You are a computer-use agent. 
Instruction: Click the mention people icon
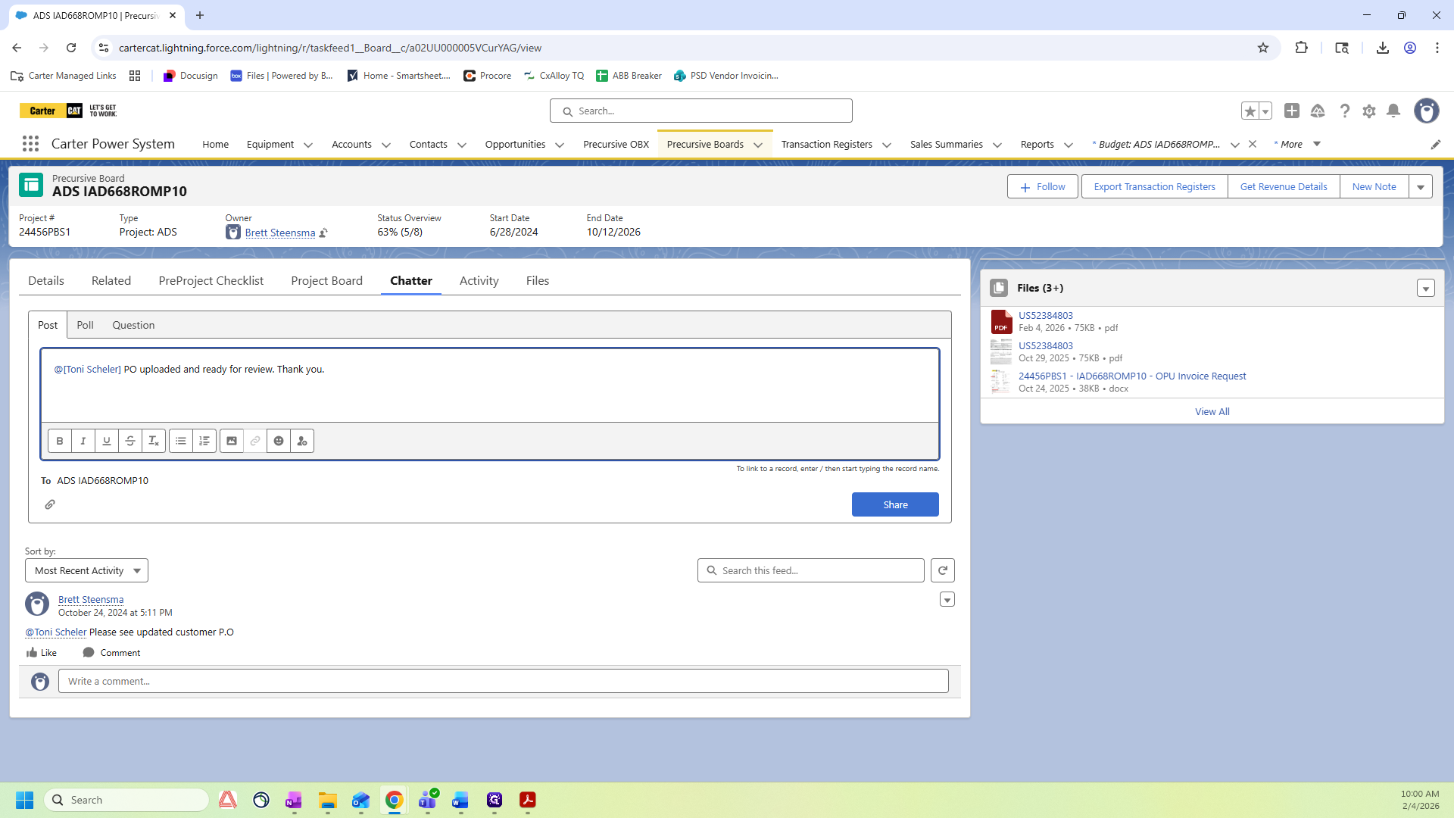click(x=302, y=441)
